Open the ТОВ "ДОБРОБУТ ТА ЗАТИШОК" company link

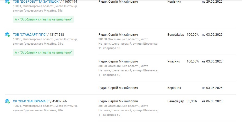(x=36, y=2)
